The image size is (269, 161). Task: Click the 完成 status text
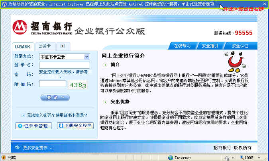pyautogui.click(x=12, y=157)
